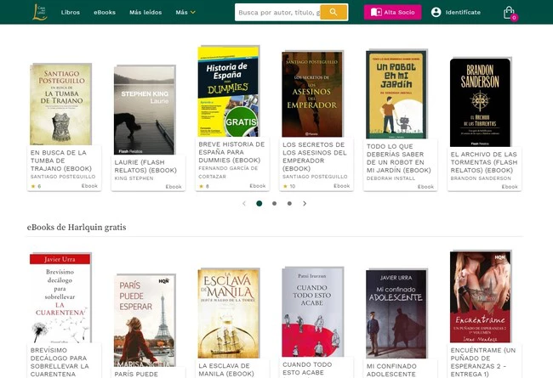553x378 pixels.
Task: Click title MI CONFINADO ADOLESCENTE
Action: click(x=391, y=370)
